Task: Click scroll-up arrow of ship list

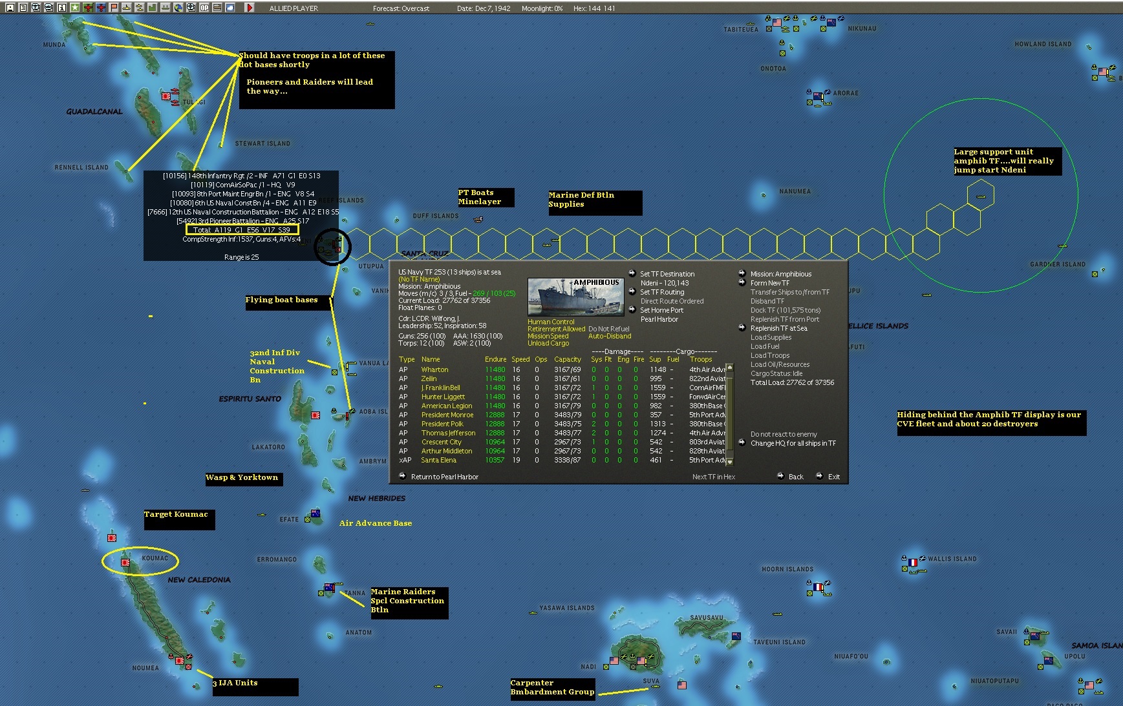Action: (x=730, y=368)
